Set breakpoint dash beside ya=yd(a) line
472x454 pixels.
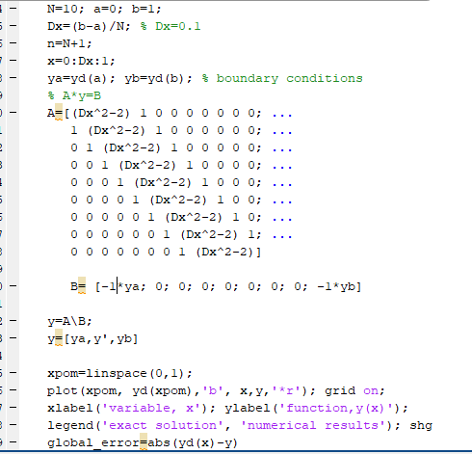pyautogui.click(x=13, y=78)
